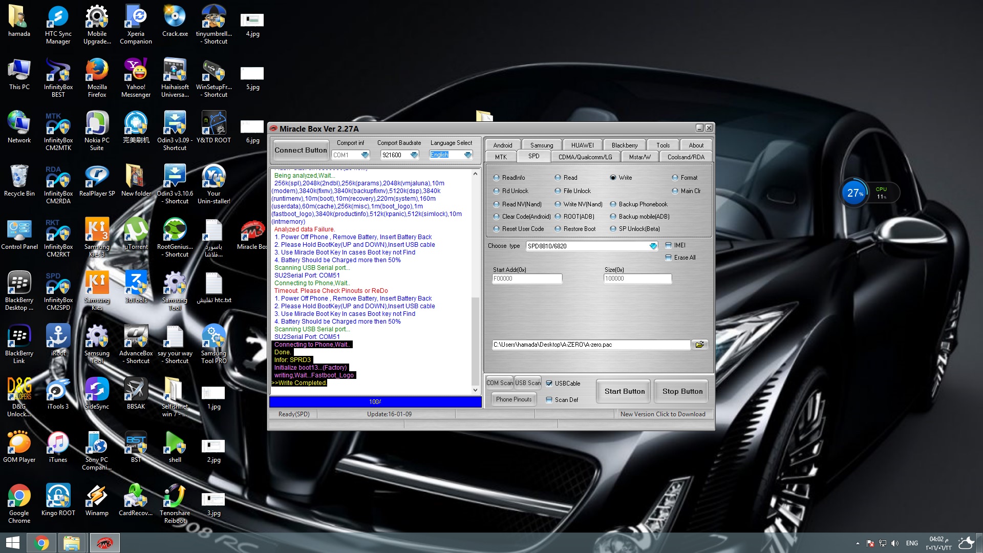Screen dimensions: 983x553
Task: Open File Explorer from the taskbar
Action: tap(72, 543)
